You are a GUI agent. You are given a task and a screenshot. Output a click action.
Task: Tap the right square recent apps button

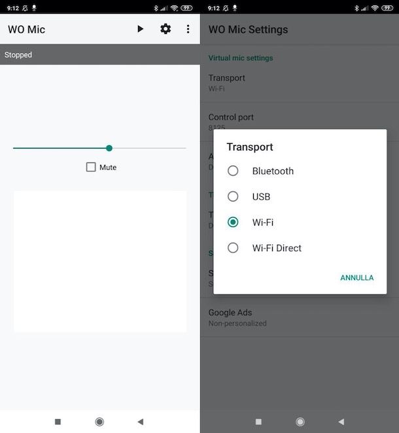[x=258, y=422]
